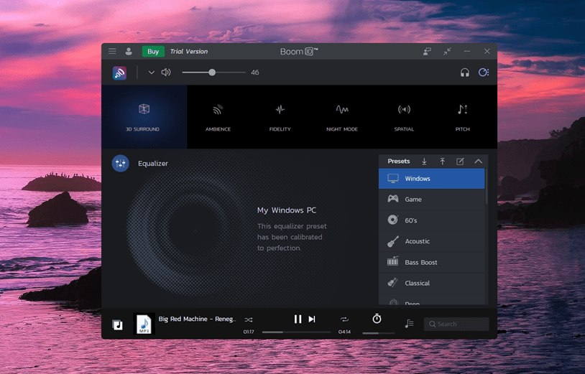The image size is (585, 374).
Task: Click the Big Red Machine track title
Action: click(197, 319)
